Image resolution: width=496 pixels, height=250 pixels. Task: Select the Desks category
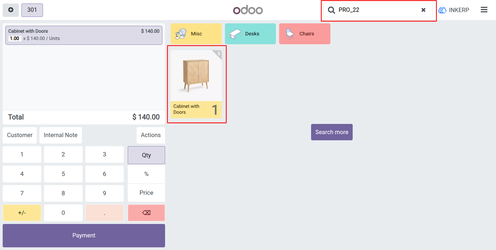coord(250,34)
